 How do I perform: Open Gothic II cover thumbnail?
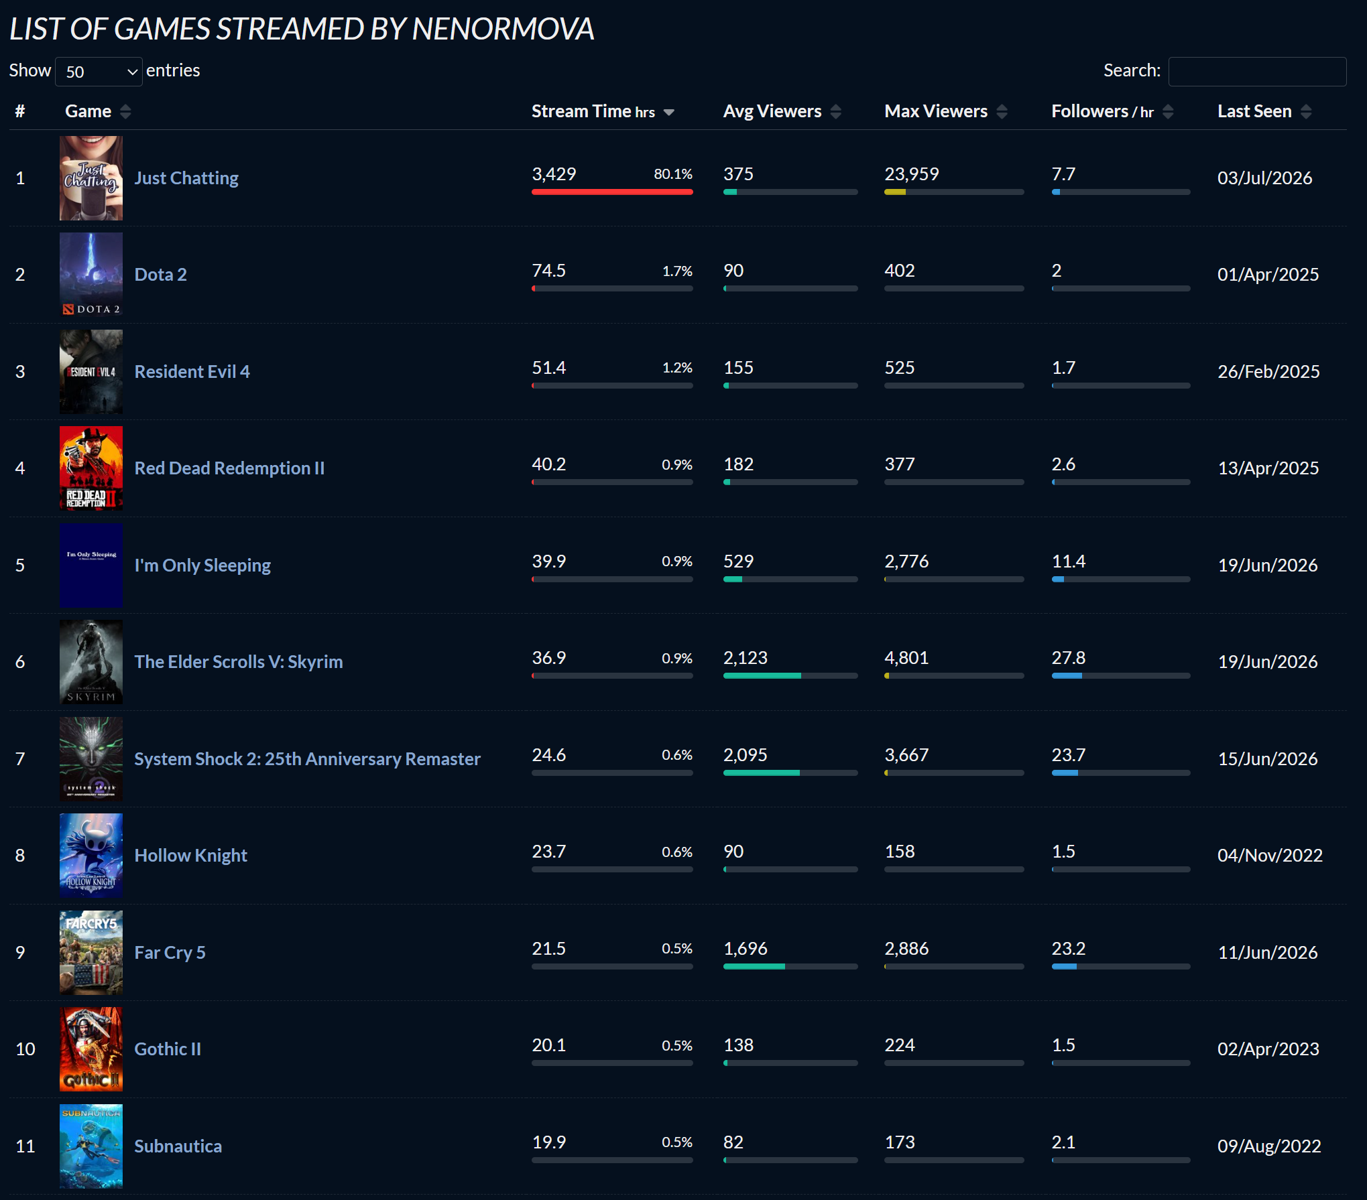pos(91,1049)
